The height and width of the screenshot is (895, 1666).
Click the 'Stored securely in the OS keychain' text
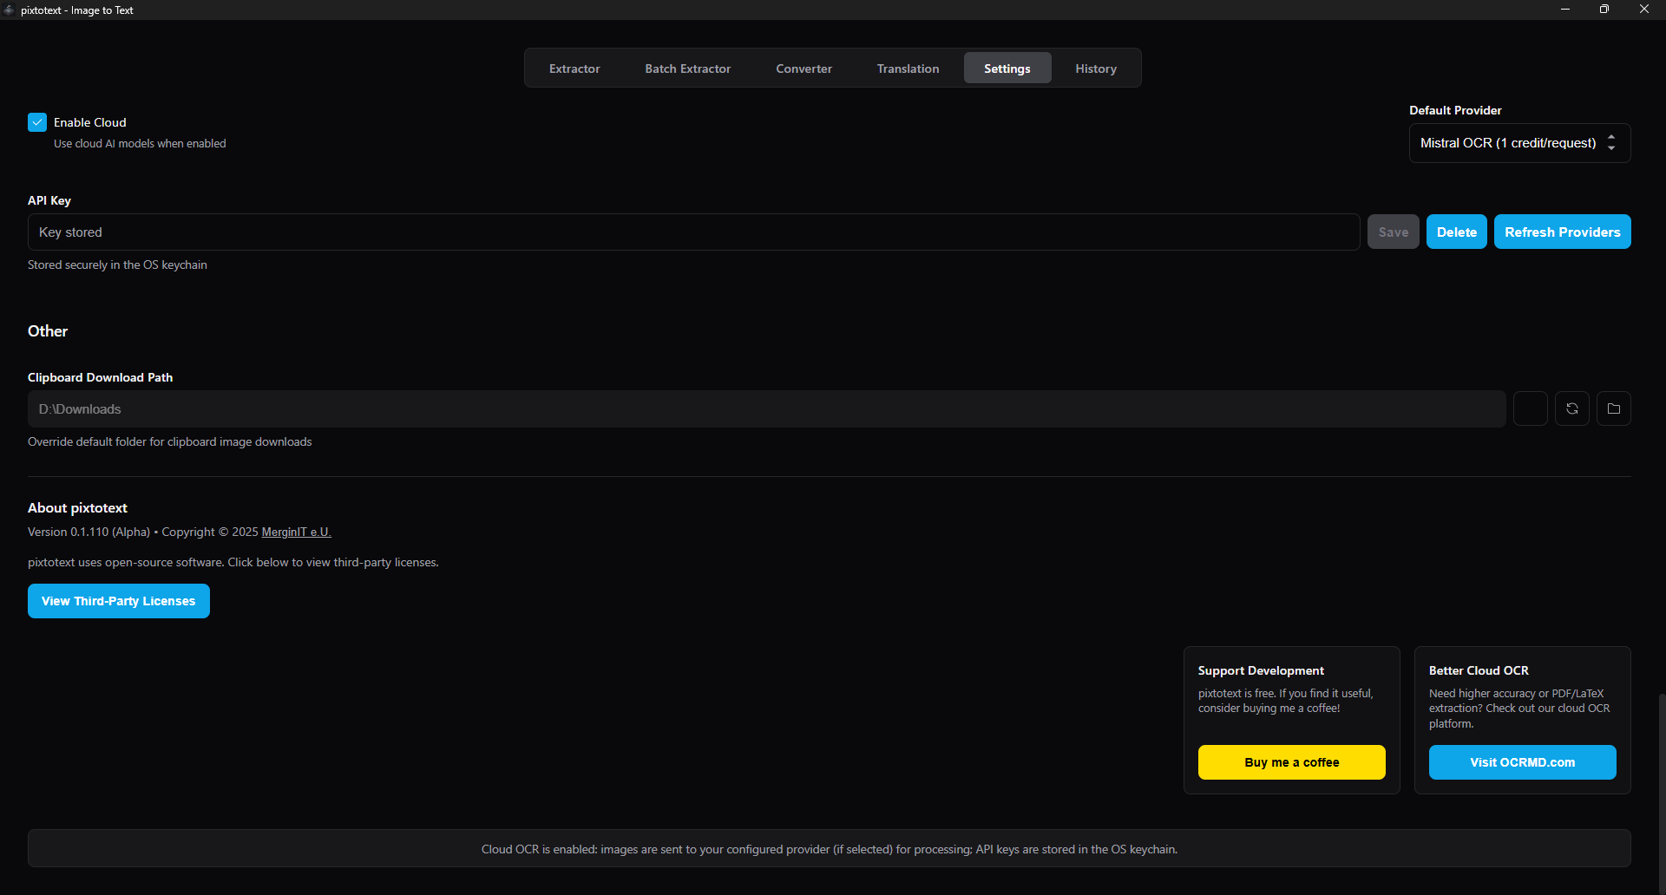coord(117,265)
